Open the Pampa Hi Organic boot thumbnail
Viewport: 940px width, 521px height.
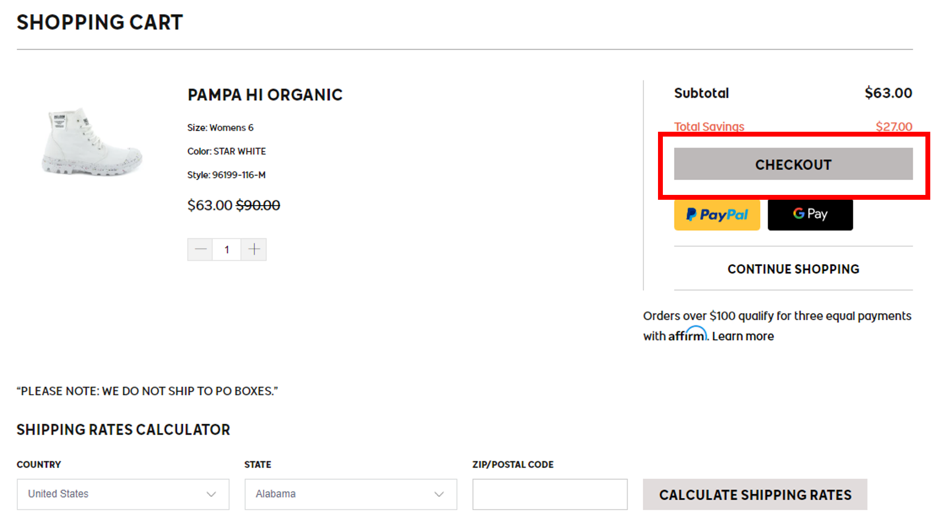(x=92, y=141)
